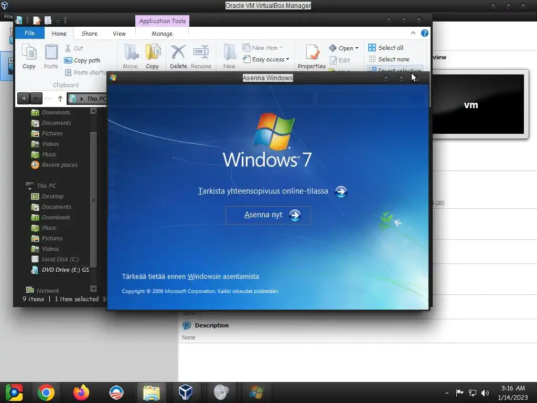Click Copy in Explorer's Clipboard group
The height and width of the screenshot is (403, 537).
pos(29,57)
